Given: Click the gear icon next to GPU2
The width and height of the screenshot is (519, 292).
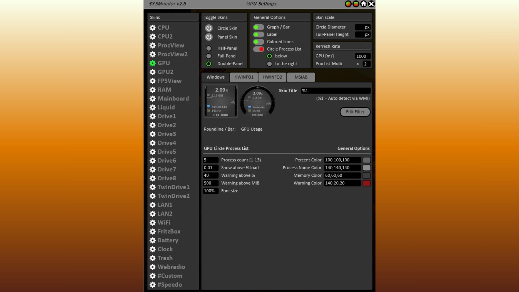Looking at the screenshot, I should pyautogui.click(x=152, y=72).
